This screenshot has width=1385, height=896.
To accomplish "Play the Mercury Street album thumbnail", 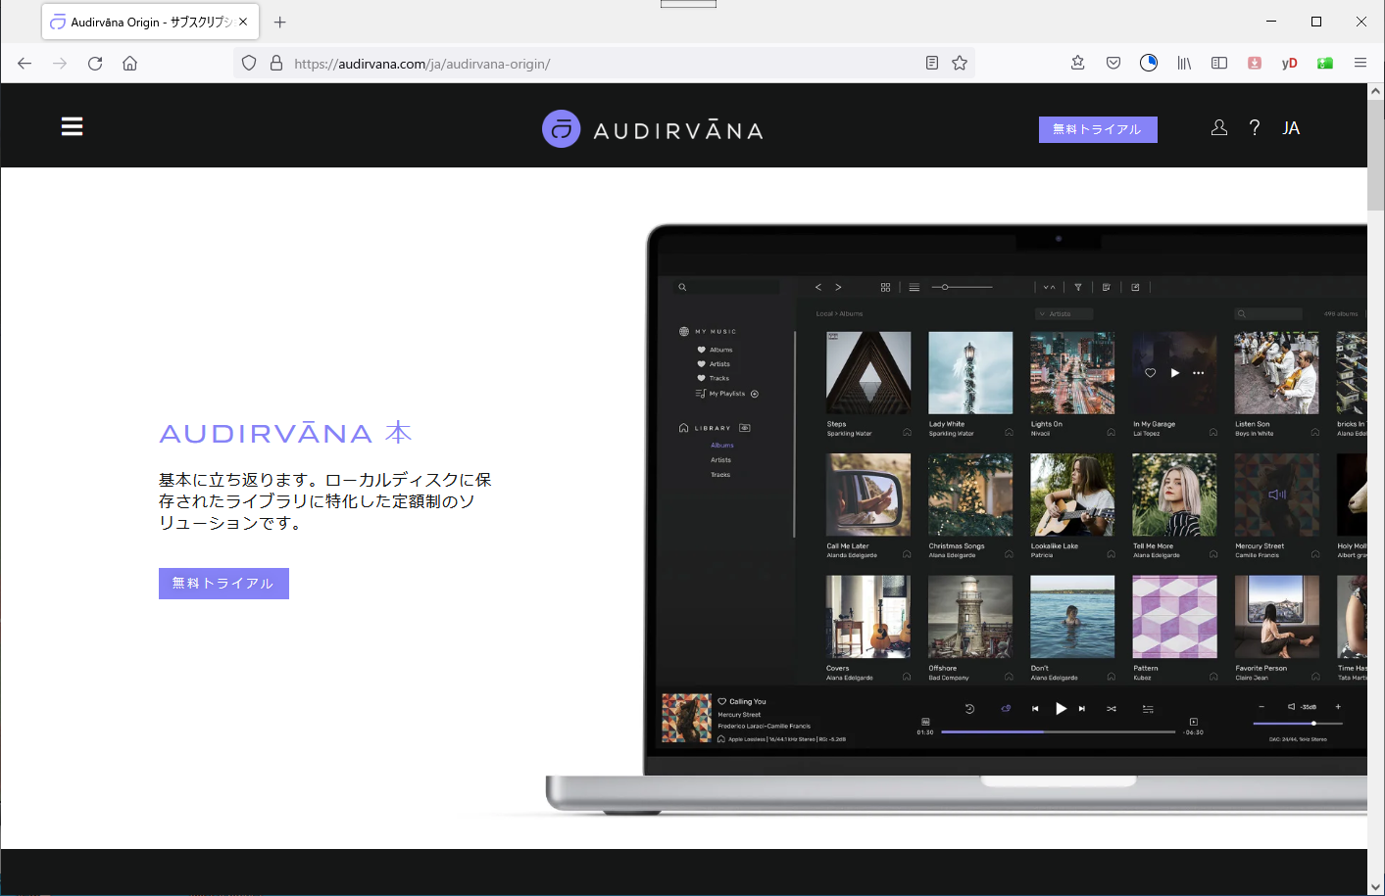I will [x=1276, y=495].
